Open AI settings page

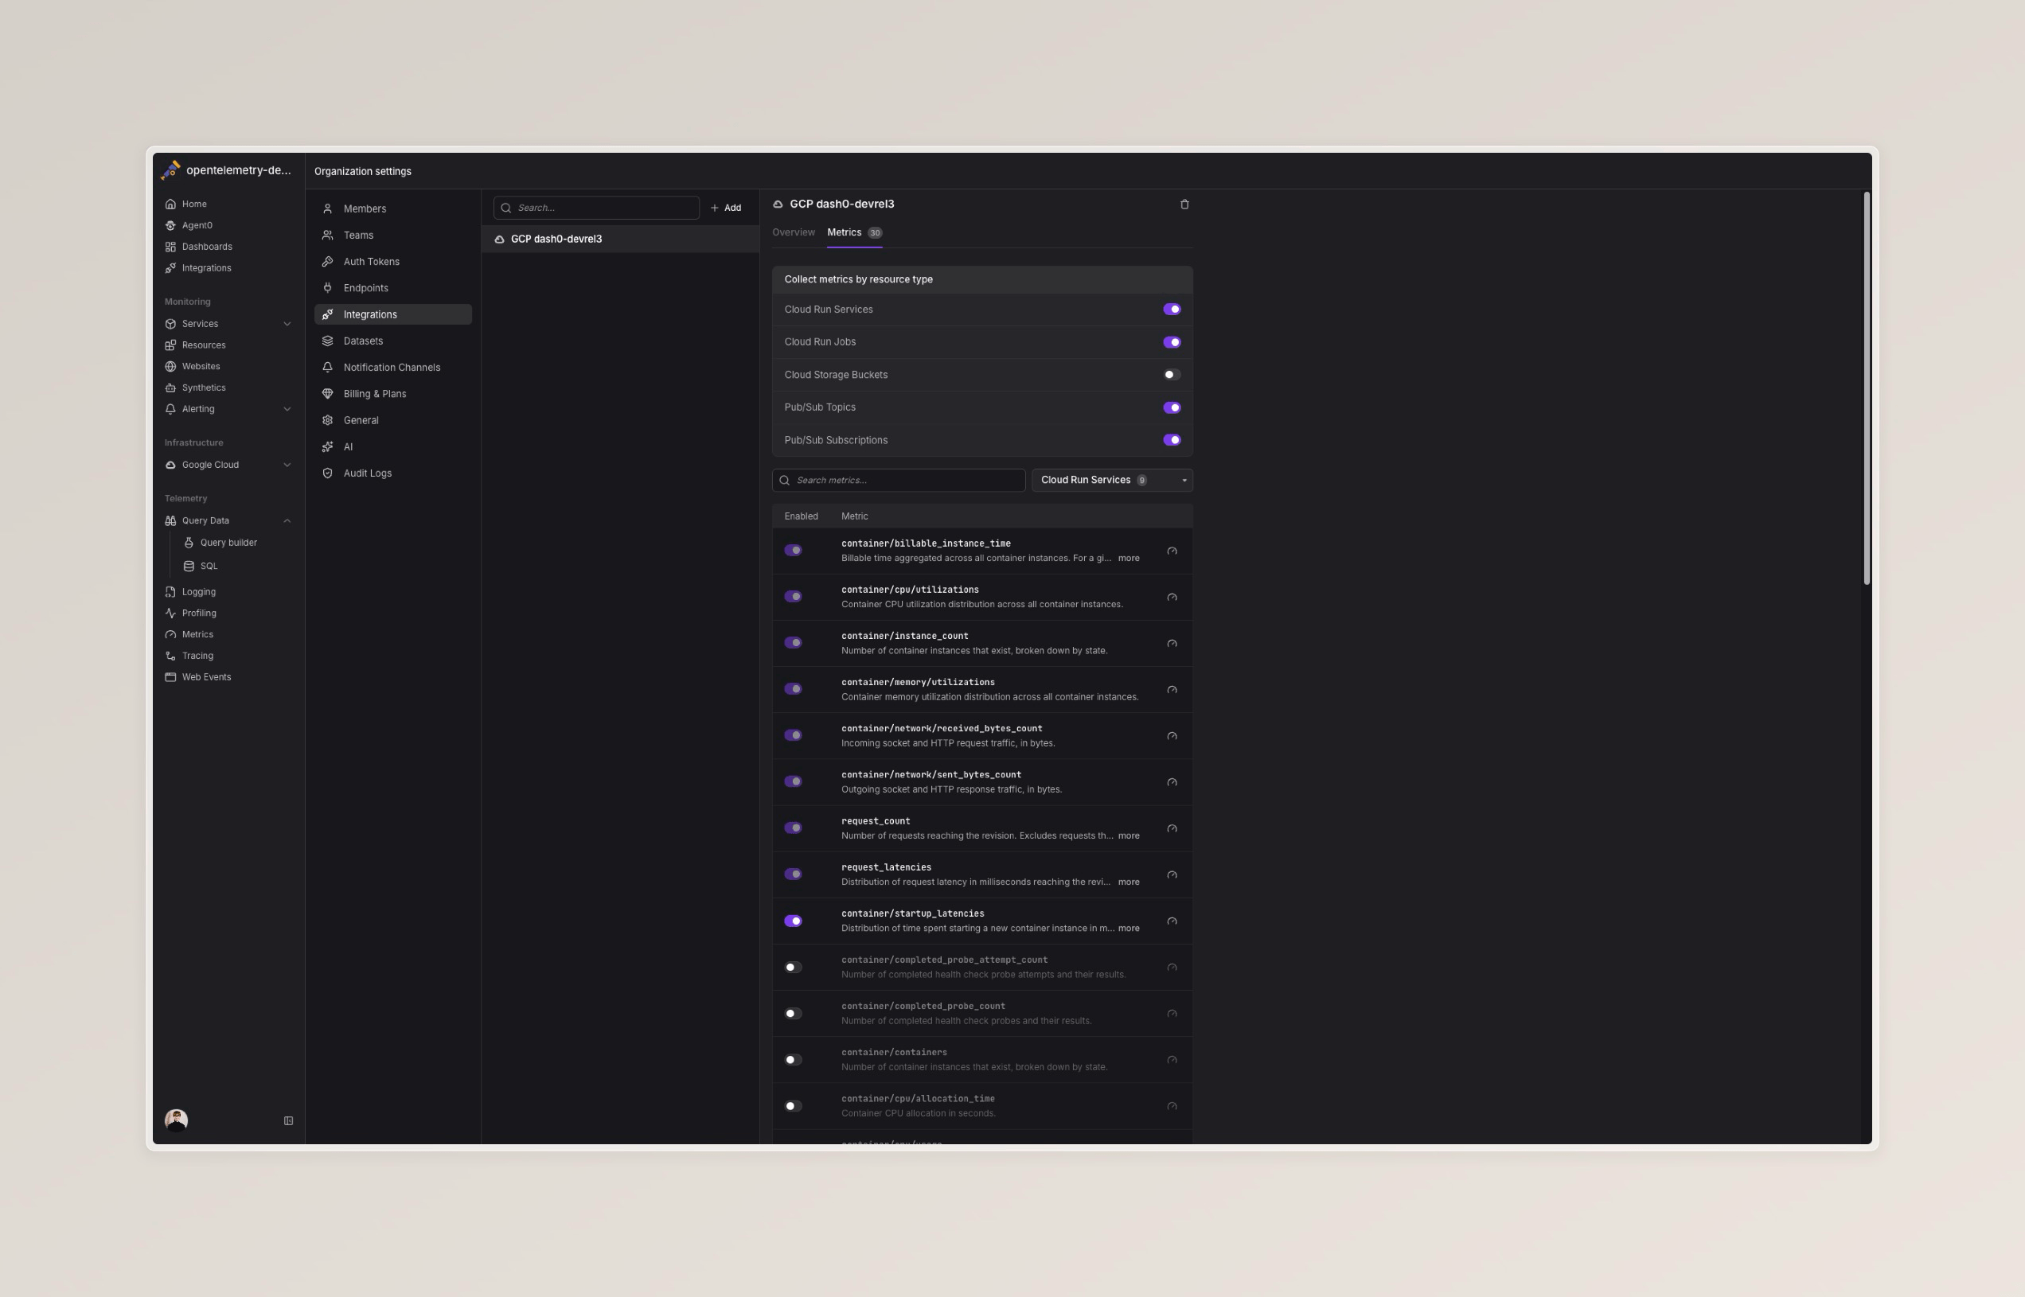pyautogui.click(x=392, y=447)
